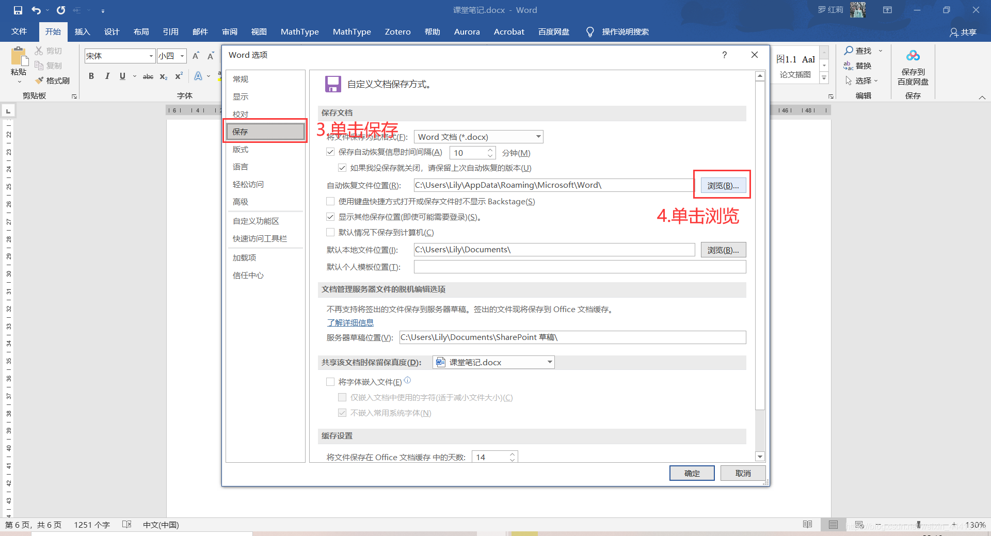Viewport: 991px width, 536px height.
Task: Open customize quick access toolbar dropdown
Action: (x=103, y=10)
